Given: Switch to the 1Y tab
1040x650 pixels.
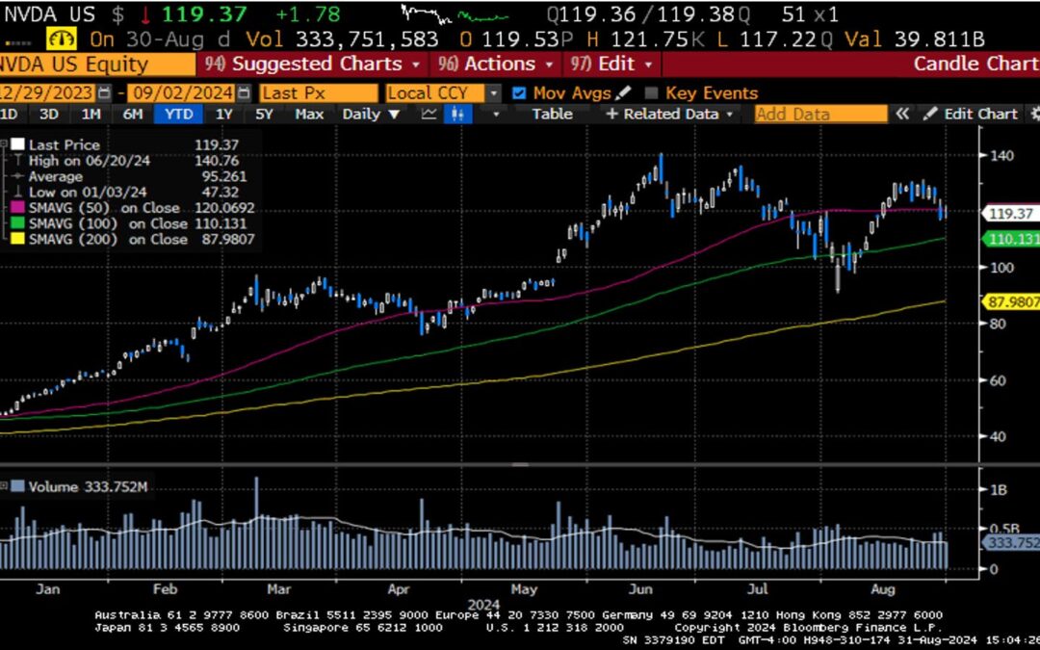Looking at the screenshot, I should 222,113.
